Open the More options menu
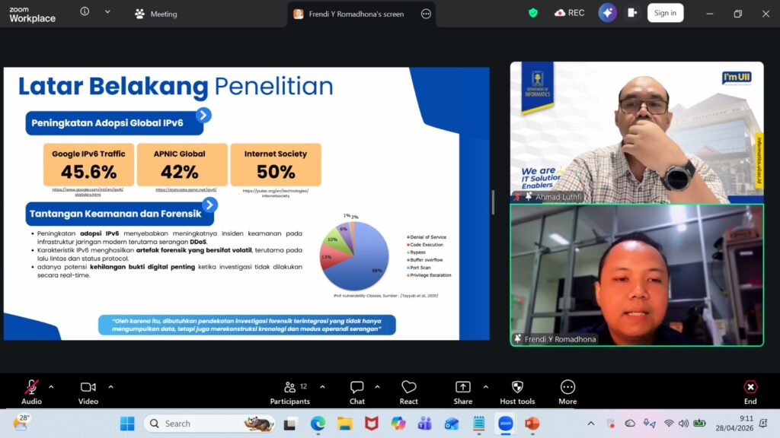The height and width of the screenshot is (438, 780). pyautogui.click(x=567, y=392)
